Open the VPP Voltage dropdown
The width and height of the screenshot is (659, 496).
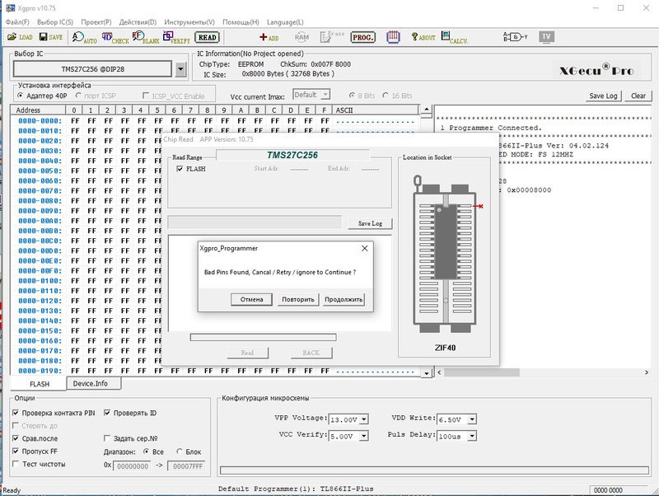tap(364, 419)
